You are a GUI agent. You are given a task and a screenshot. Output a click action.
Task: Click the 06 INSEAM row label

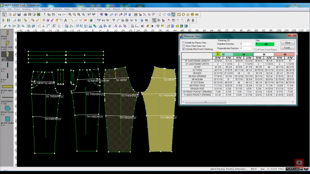(x=197, y=79)
